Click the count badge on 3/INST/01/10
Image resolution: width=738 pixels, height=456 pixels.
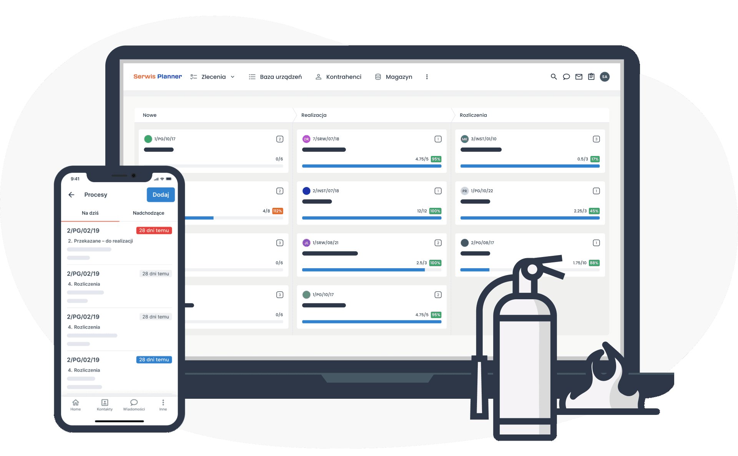(596, 139)
